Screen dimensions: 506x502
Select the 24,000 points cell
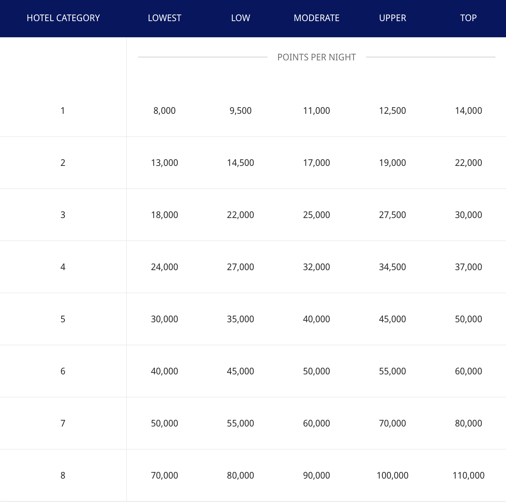[x=164, y=267]
